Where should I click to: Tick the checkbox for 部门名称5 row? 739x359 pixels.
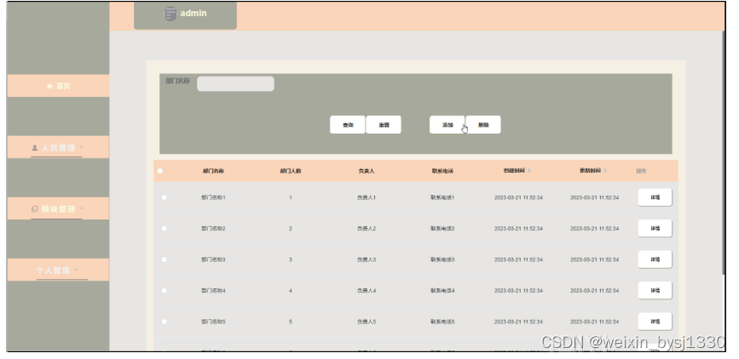point(164,322)
